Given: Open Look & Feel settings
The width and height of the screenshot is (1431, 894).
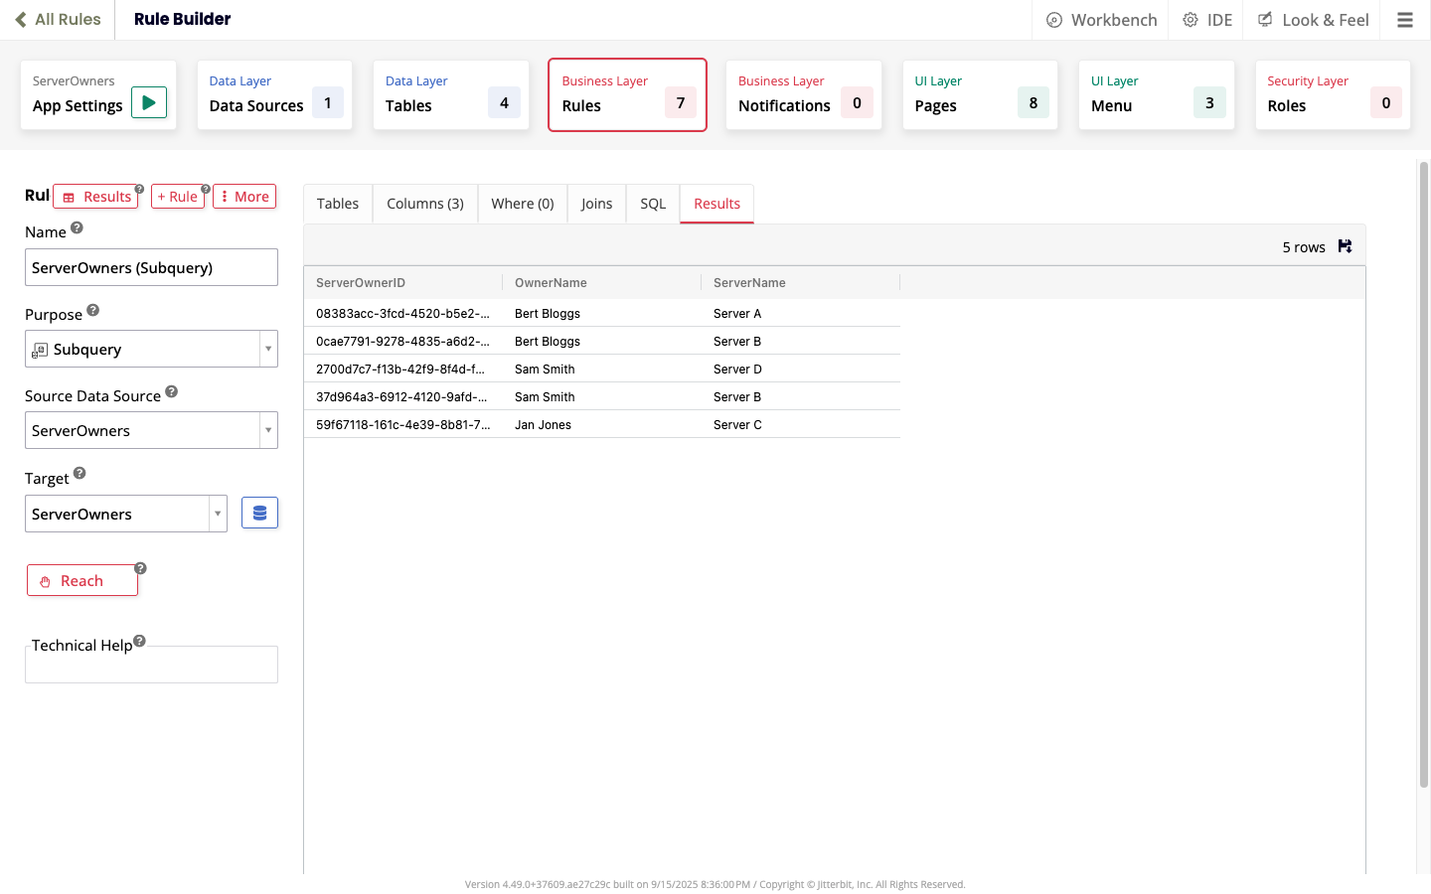Looking at the screenshot, I should [1312, 19].
